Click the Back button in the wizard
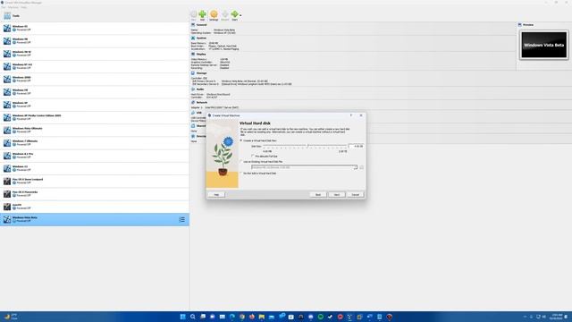This screenshot has width=572, height=322. click(318, 195)
